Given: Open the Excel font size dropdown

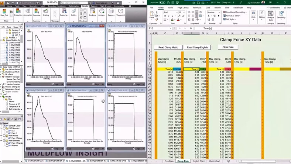Looking at the screenshot, I should tap(184, 12).
